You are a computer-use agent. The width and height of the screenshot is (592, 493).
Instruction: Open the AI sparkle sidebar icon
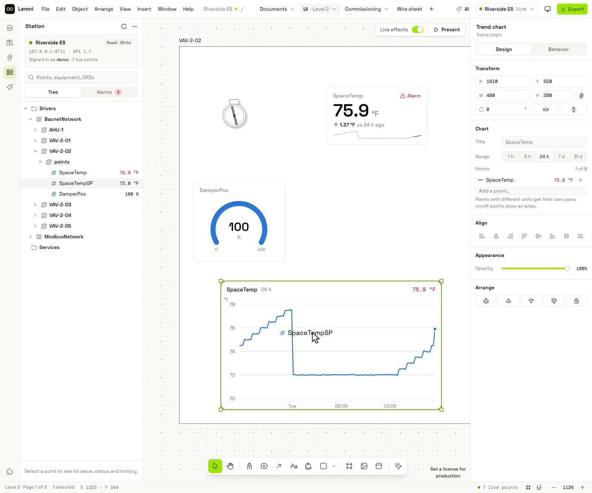click(x=10, y=87)
